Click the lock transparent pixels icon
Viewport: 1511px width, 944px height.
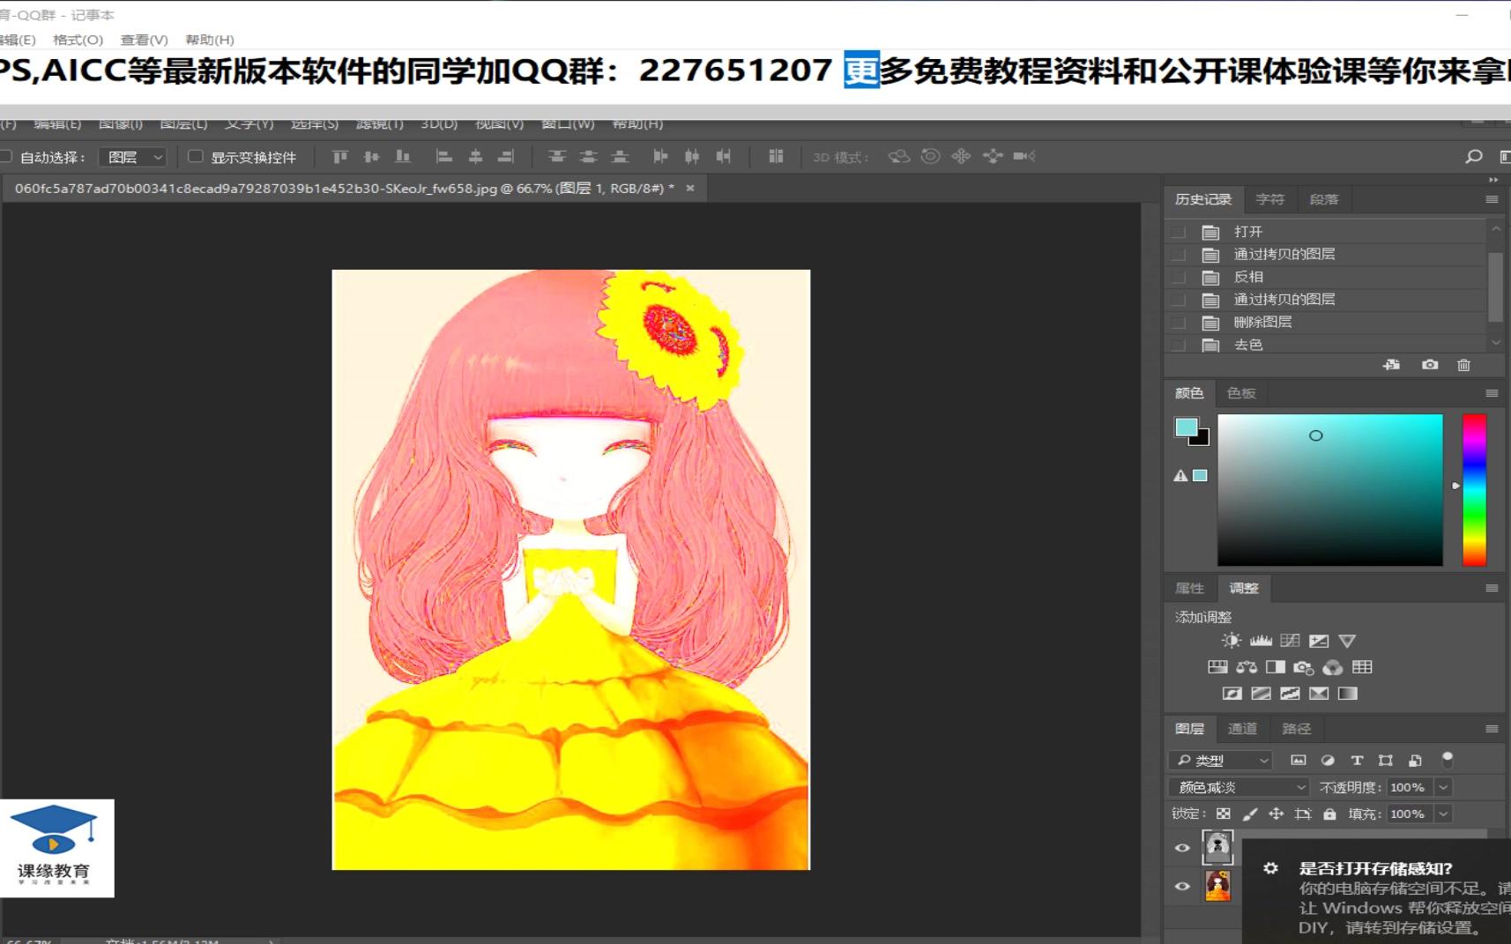coord(1223,814)
